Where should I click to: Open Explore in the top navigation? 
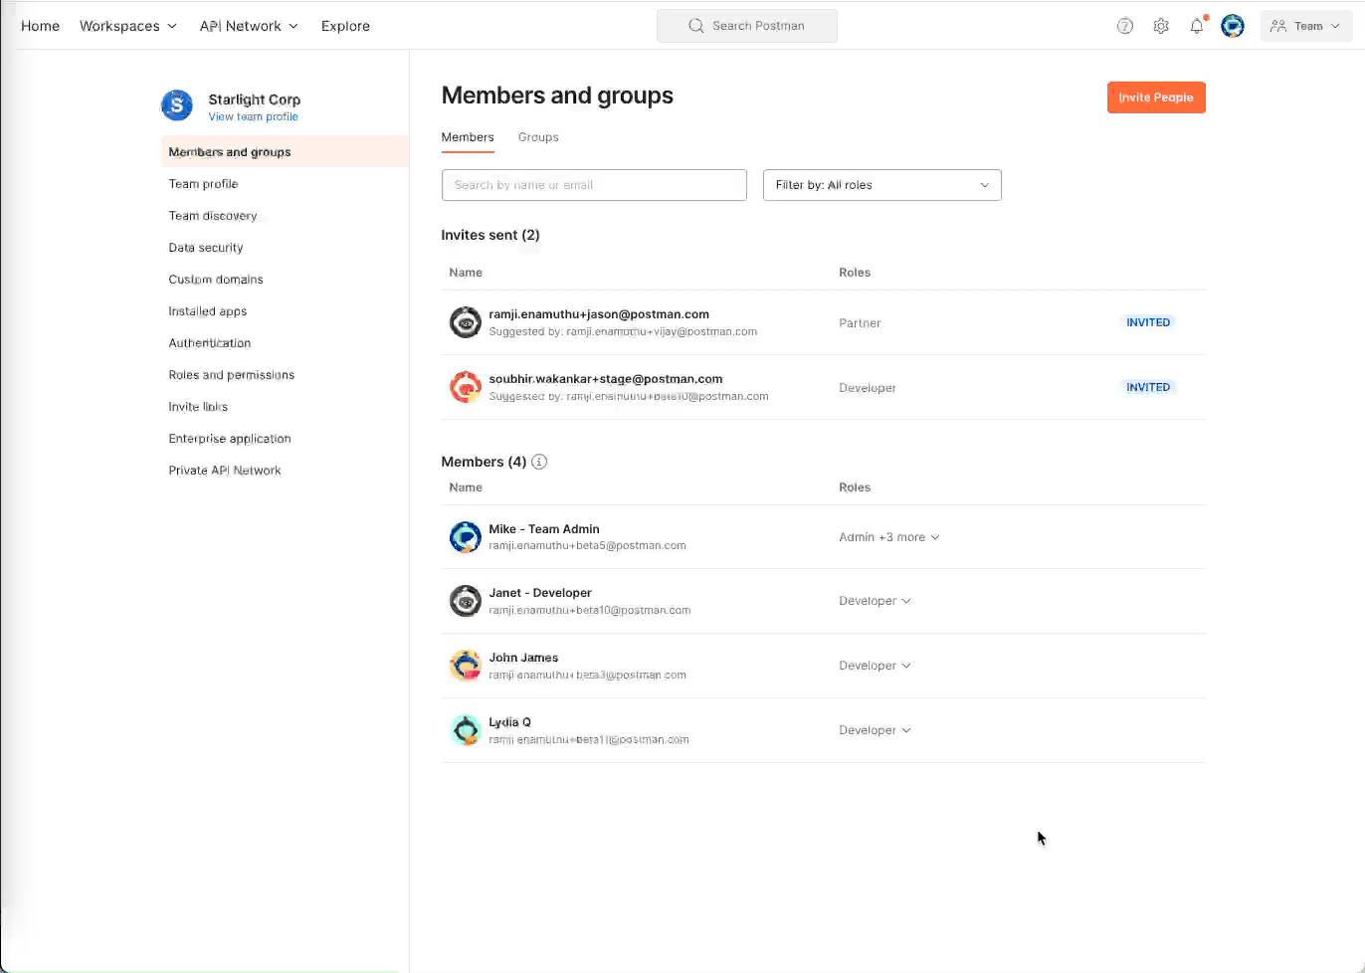[345, 26]
